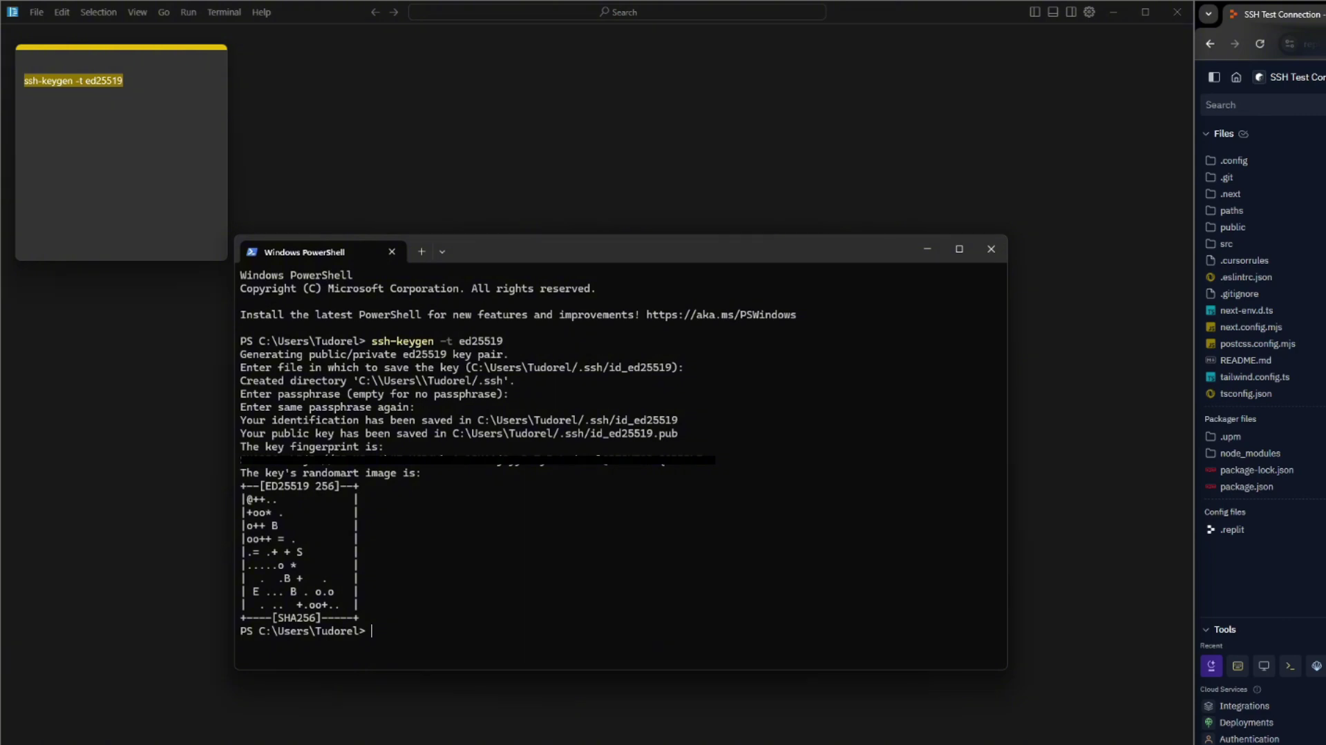Go back in the browser

[x=1210, y=43]
